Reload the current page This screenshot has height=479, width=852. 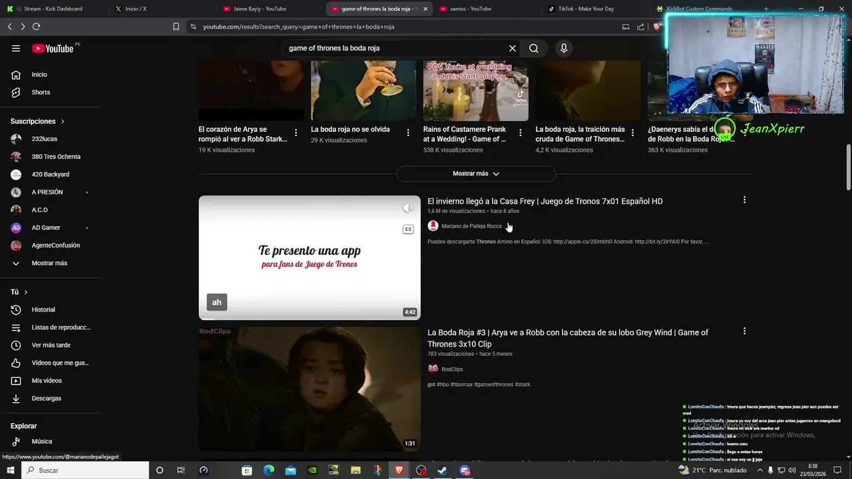(36, 27)
